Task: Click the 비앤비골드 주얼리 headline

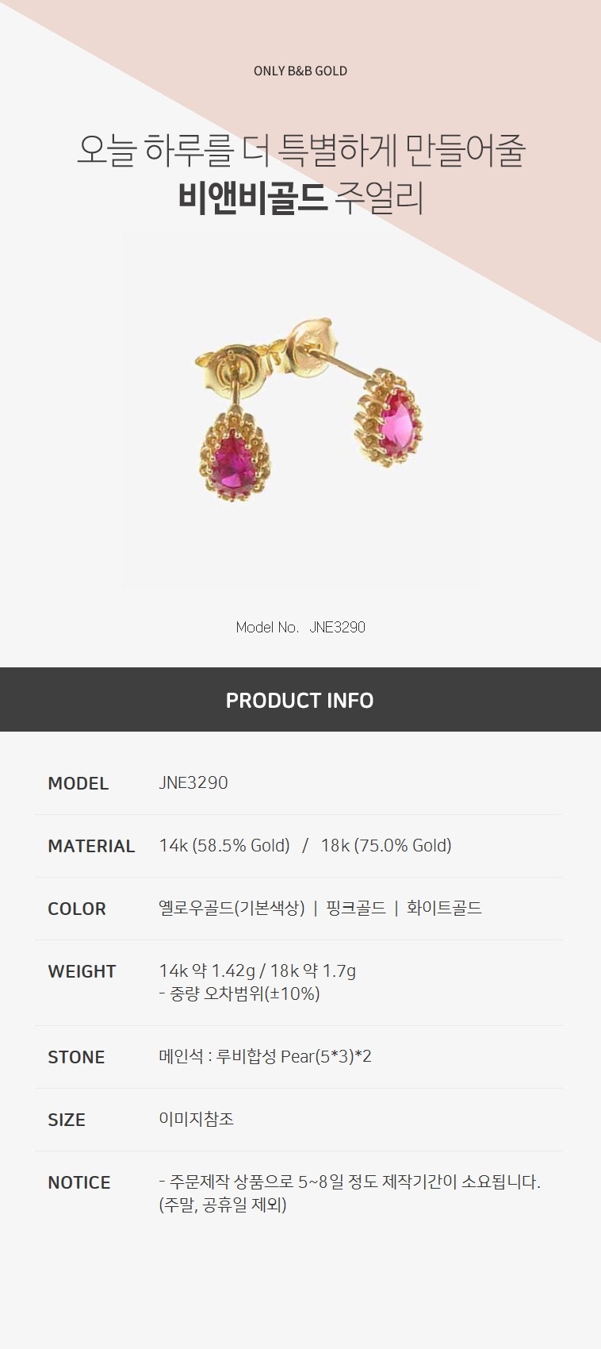Action: 300,198
